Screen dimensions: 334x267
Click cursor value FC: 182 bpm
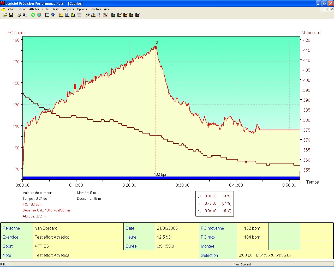pos(32,204)
